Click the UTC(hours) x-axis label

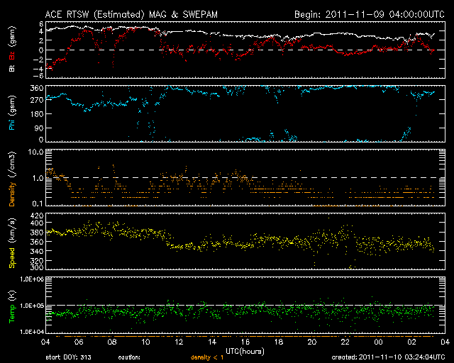click(245, 350)
